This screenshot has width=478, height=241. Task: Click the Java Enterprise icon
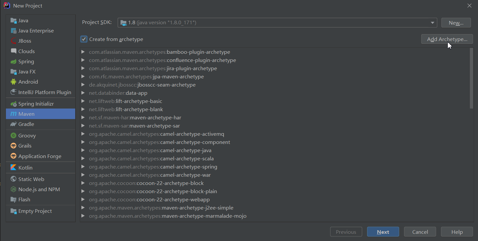click(x=13, y=30)
